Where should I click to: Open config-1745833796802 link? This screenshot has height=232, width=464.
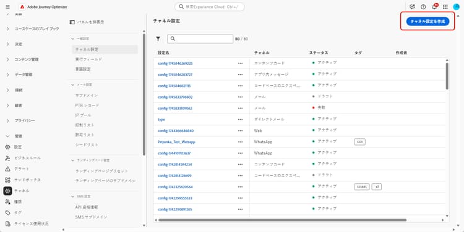coord(175,97)
